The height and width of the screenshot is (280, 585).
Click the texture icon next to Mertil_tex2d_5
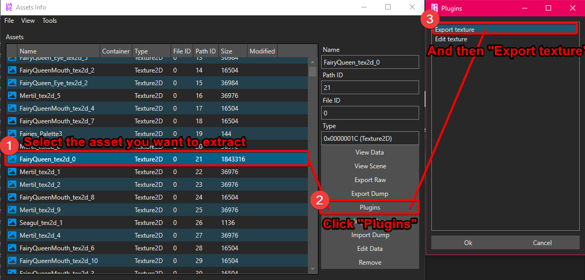[12, 96]
